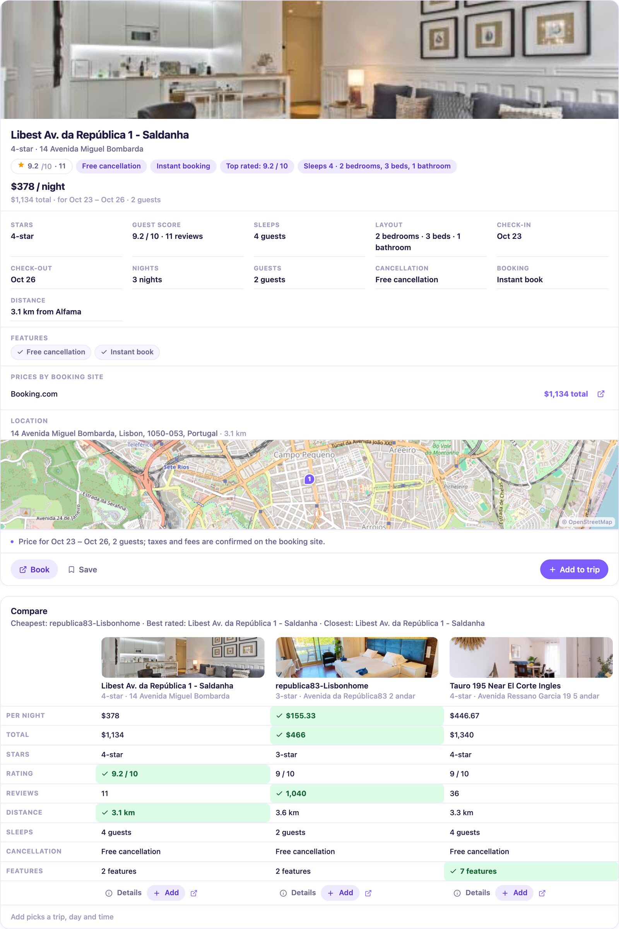Click the Book button
This screenshot has width=619, height=929.
(x=34, y=569)
